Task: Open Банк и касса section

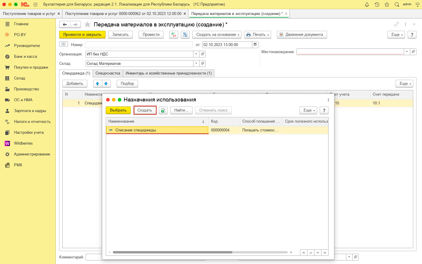Action: (25, 56)
